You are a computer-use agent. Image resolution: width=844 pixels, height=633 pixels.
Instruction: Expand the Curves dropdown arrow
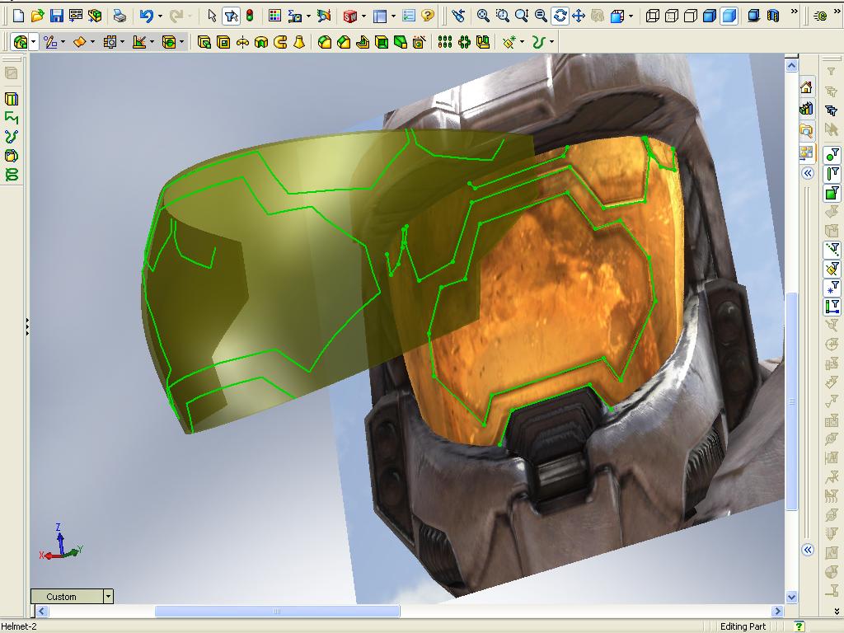pos(551,41)
